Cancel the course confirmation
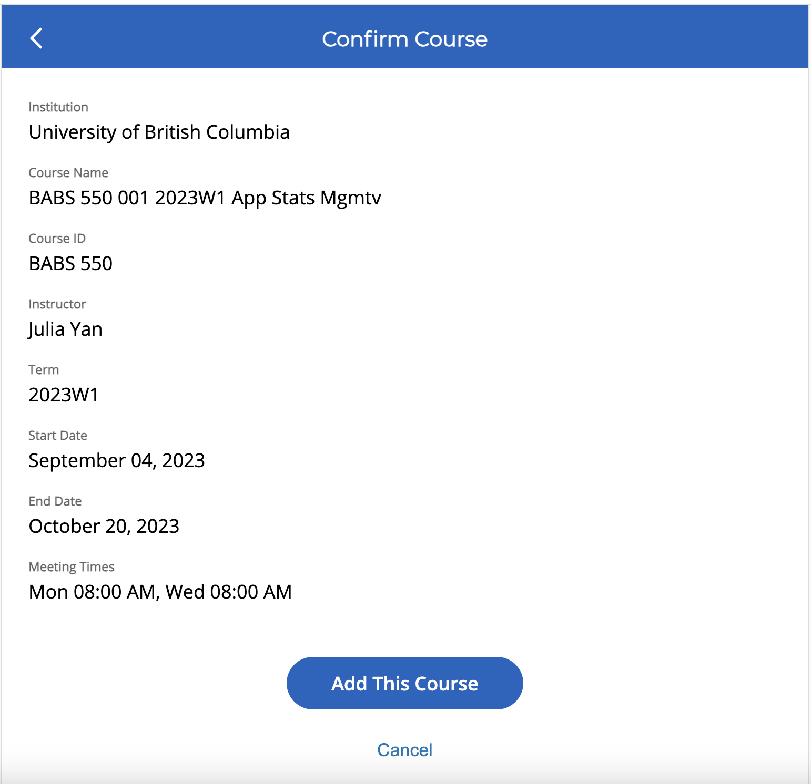Image resolution: width=811 pixels, height=784 pixels. pos(405,750)
